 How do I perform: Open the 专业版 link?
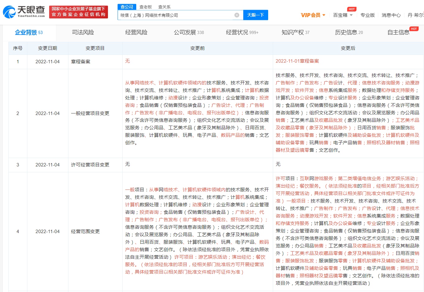click(x=367, y=15)
